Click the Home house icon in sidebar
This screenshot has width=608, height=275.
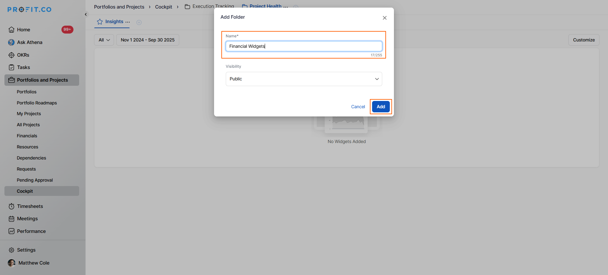coord(11,30)
